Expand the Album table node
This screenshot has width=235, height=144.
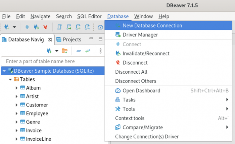coord(16,88)
